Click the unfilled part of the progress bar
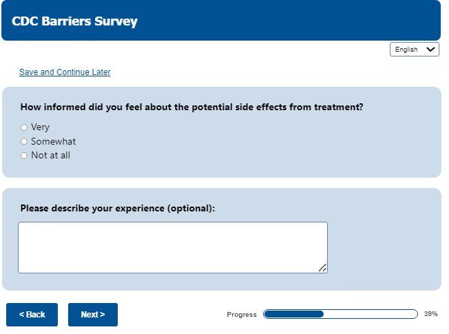Image resolution: width=449 pixels, height=334 pixels. tap(370, 315)
